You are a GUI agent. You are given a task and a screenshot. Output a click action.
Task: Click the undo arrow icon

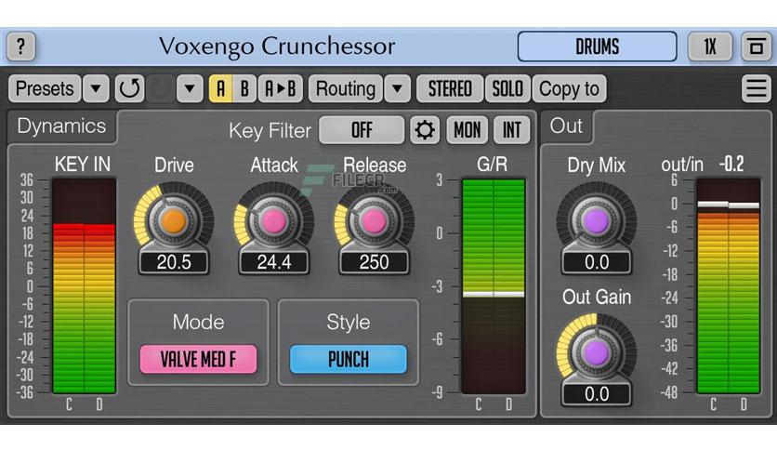130,88
